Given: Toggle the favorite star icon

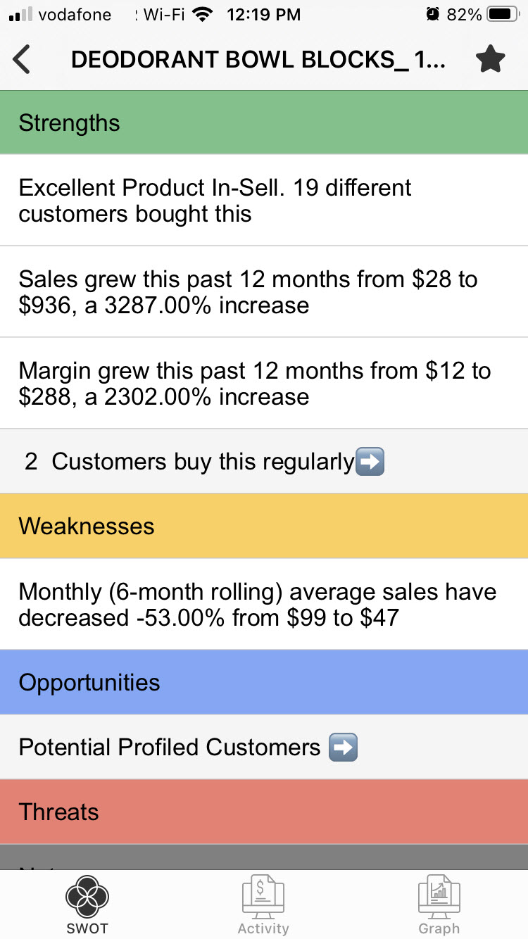Looking at the screenshot, I should tap(491, 59).
